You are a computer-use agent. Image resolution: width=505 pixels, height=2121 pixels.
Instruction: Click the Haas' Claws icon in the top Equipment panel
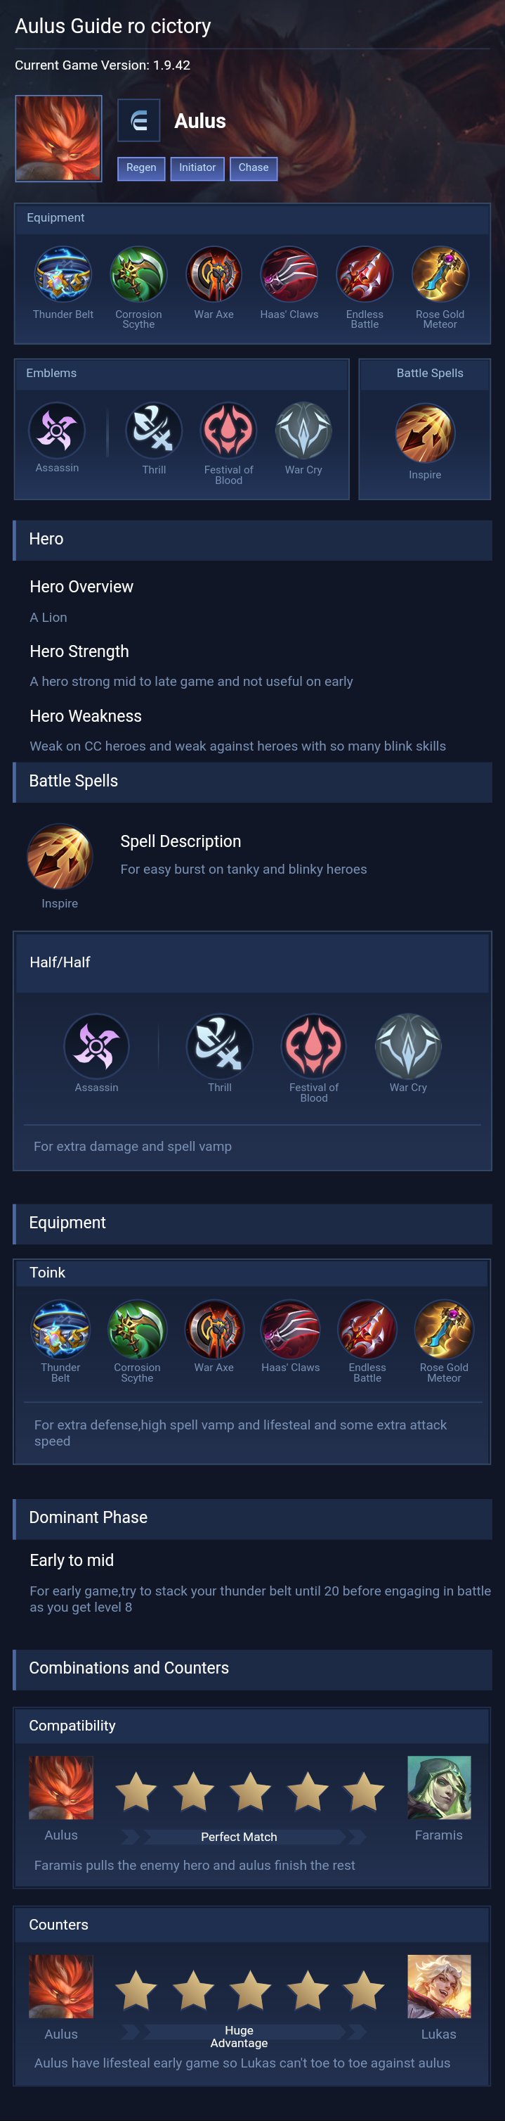289,274
